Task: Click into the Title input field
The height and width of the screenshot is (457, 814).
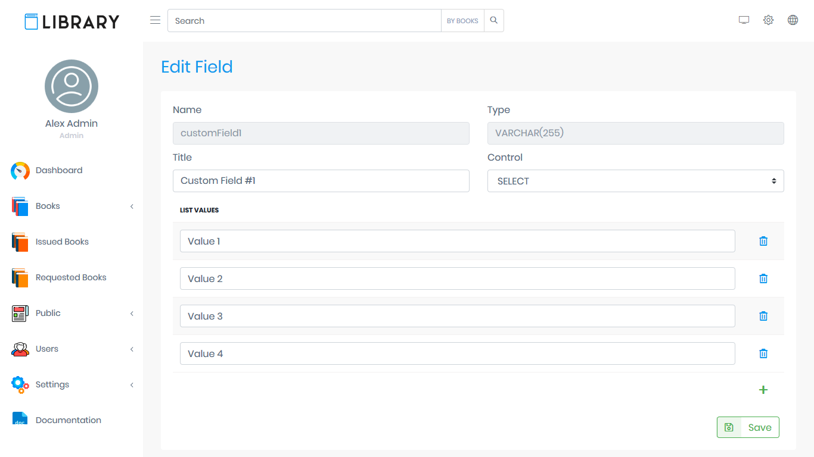Action: click(321, 181)
